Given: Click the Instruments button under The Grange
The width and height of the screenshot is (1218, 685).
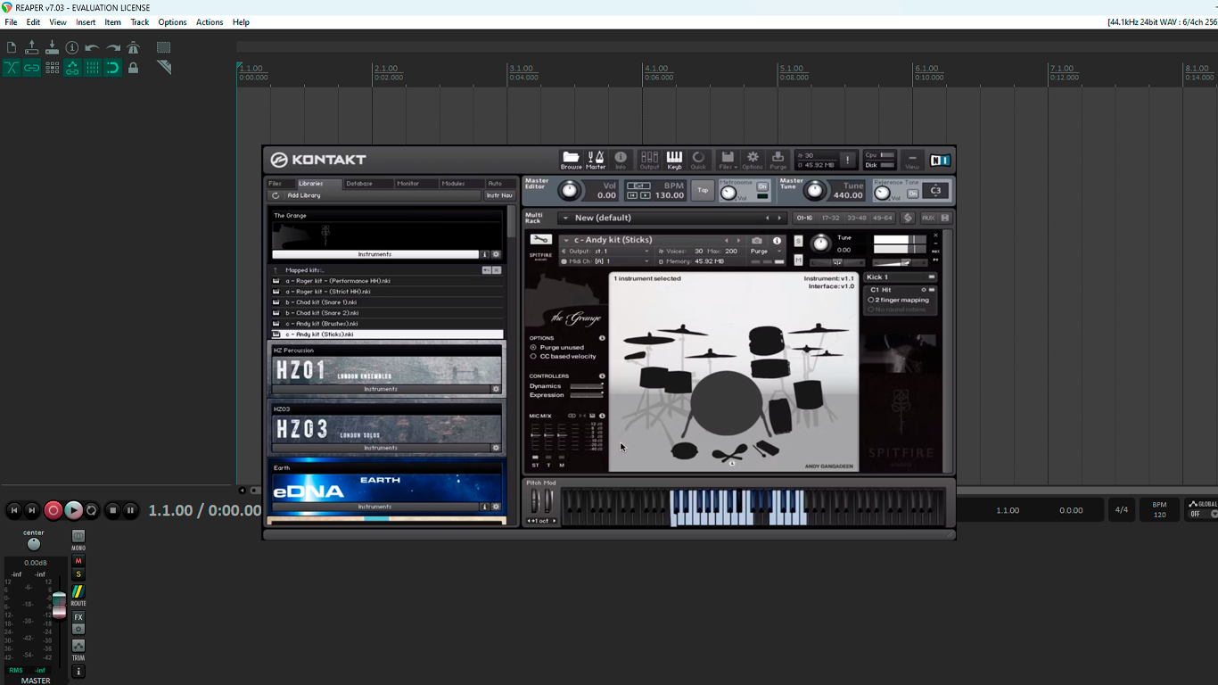Looking at the screenshot, I should click(x=375, y=254).
